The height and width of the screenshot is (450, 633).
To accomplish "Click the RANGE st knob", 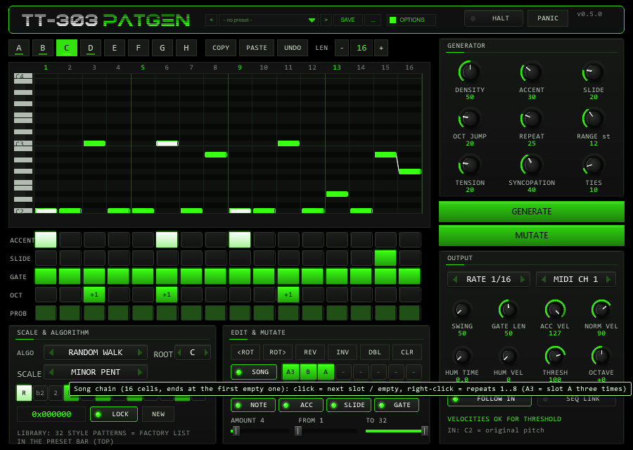I will [593, 119].
